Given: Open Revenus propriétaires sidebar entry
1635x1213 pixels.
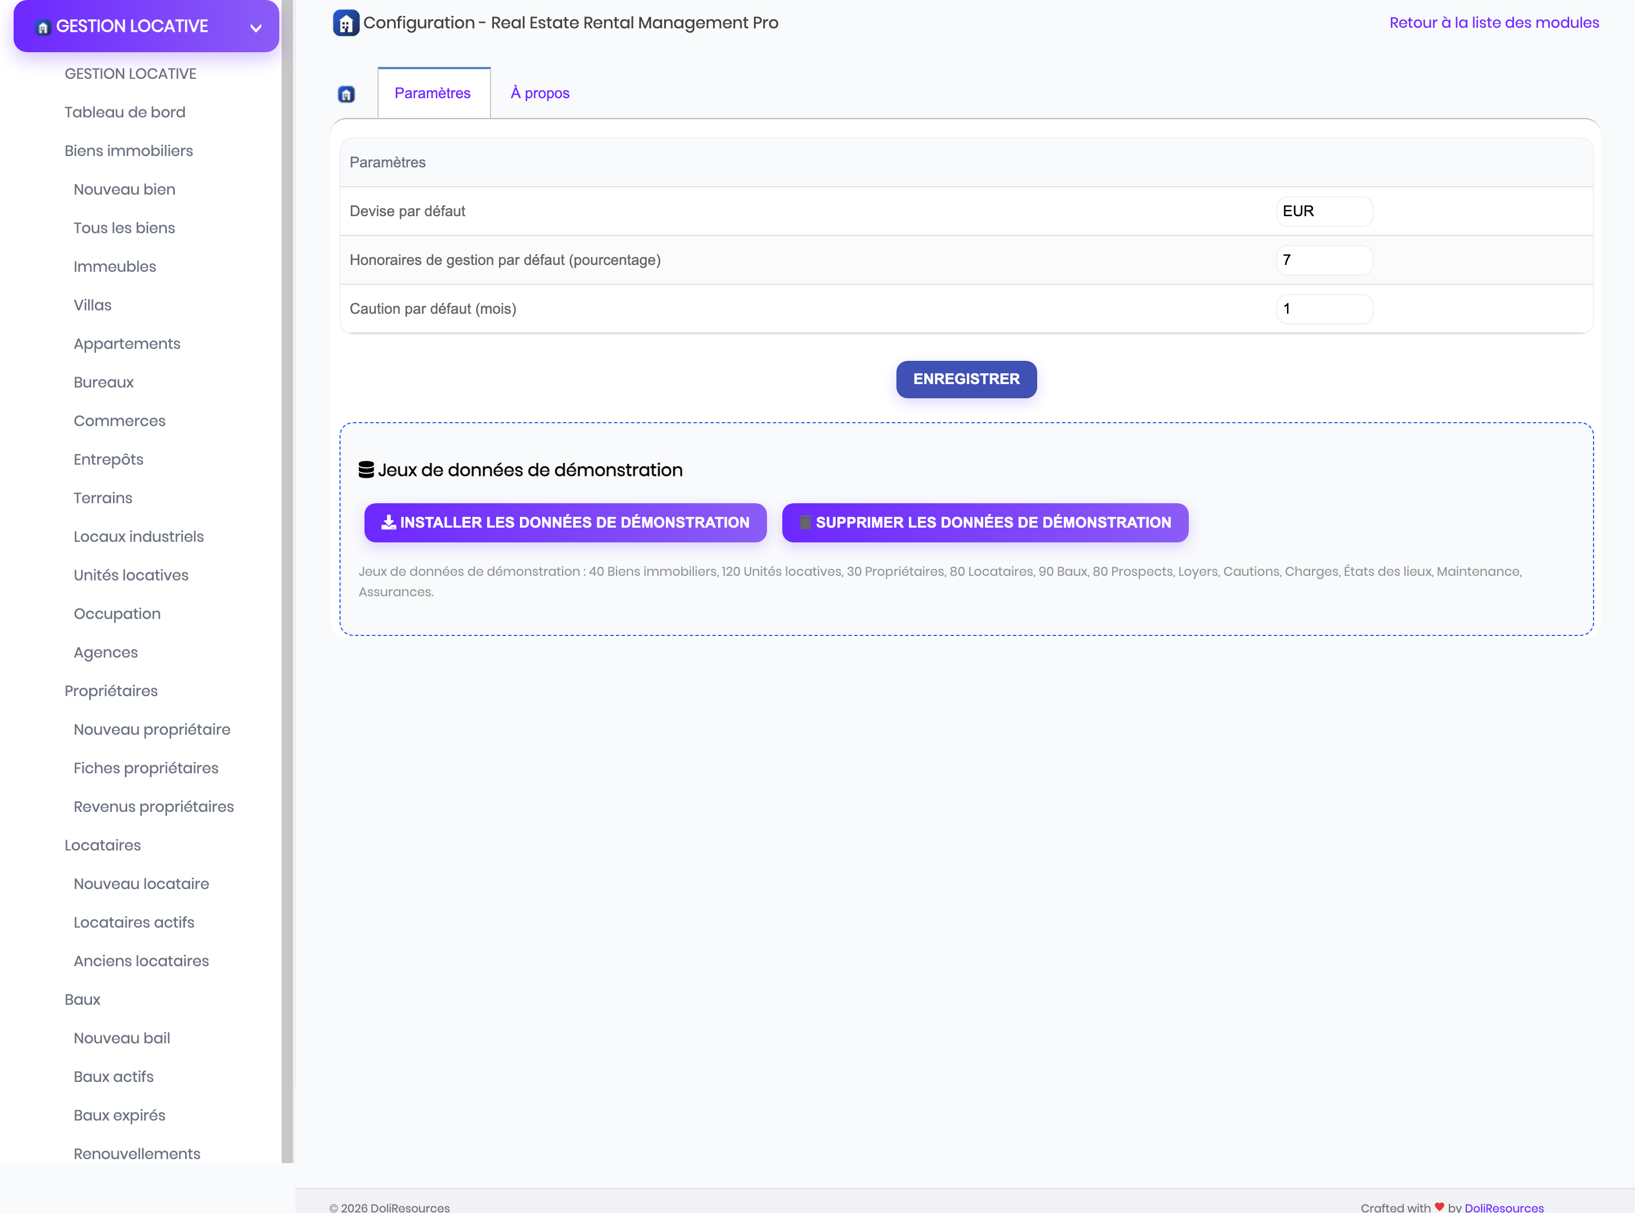Looking at the screenshot, I should coord(153,806).
